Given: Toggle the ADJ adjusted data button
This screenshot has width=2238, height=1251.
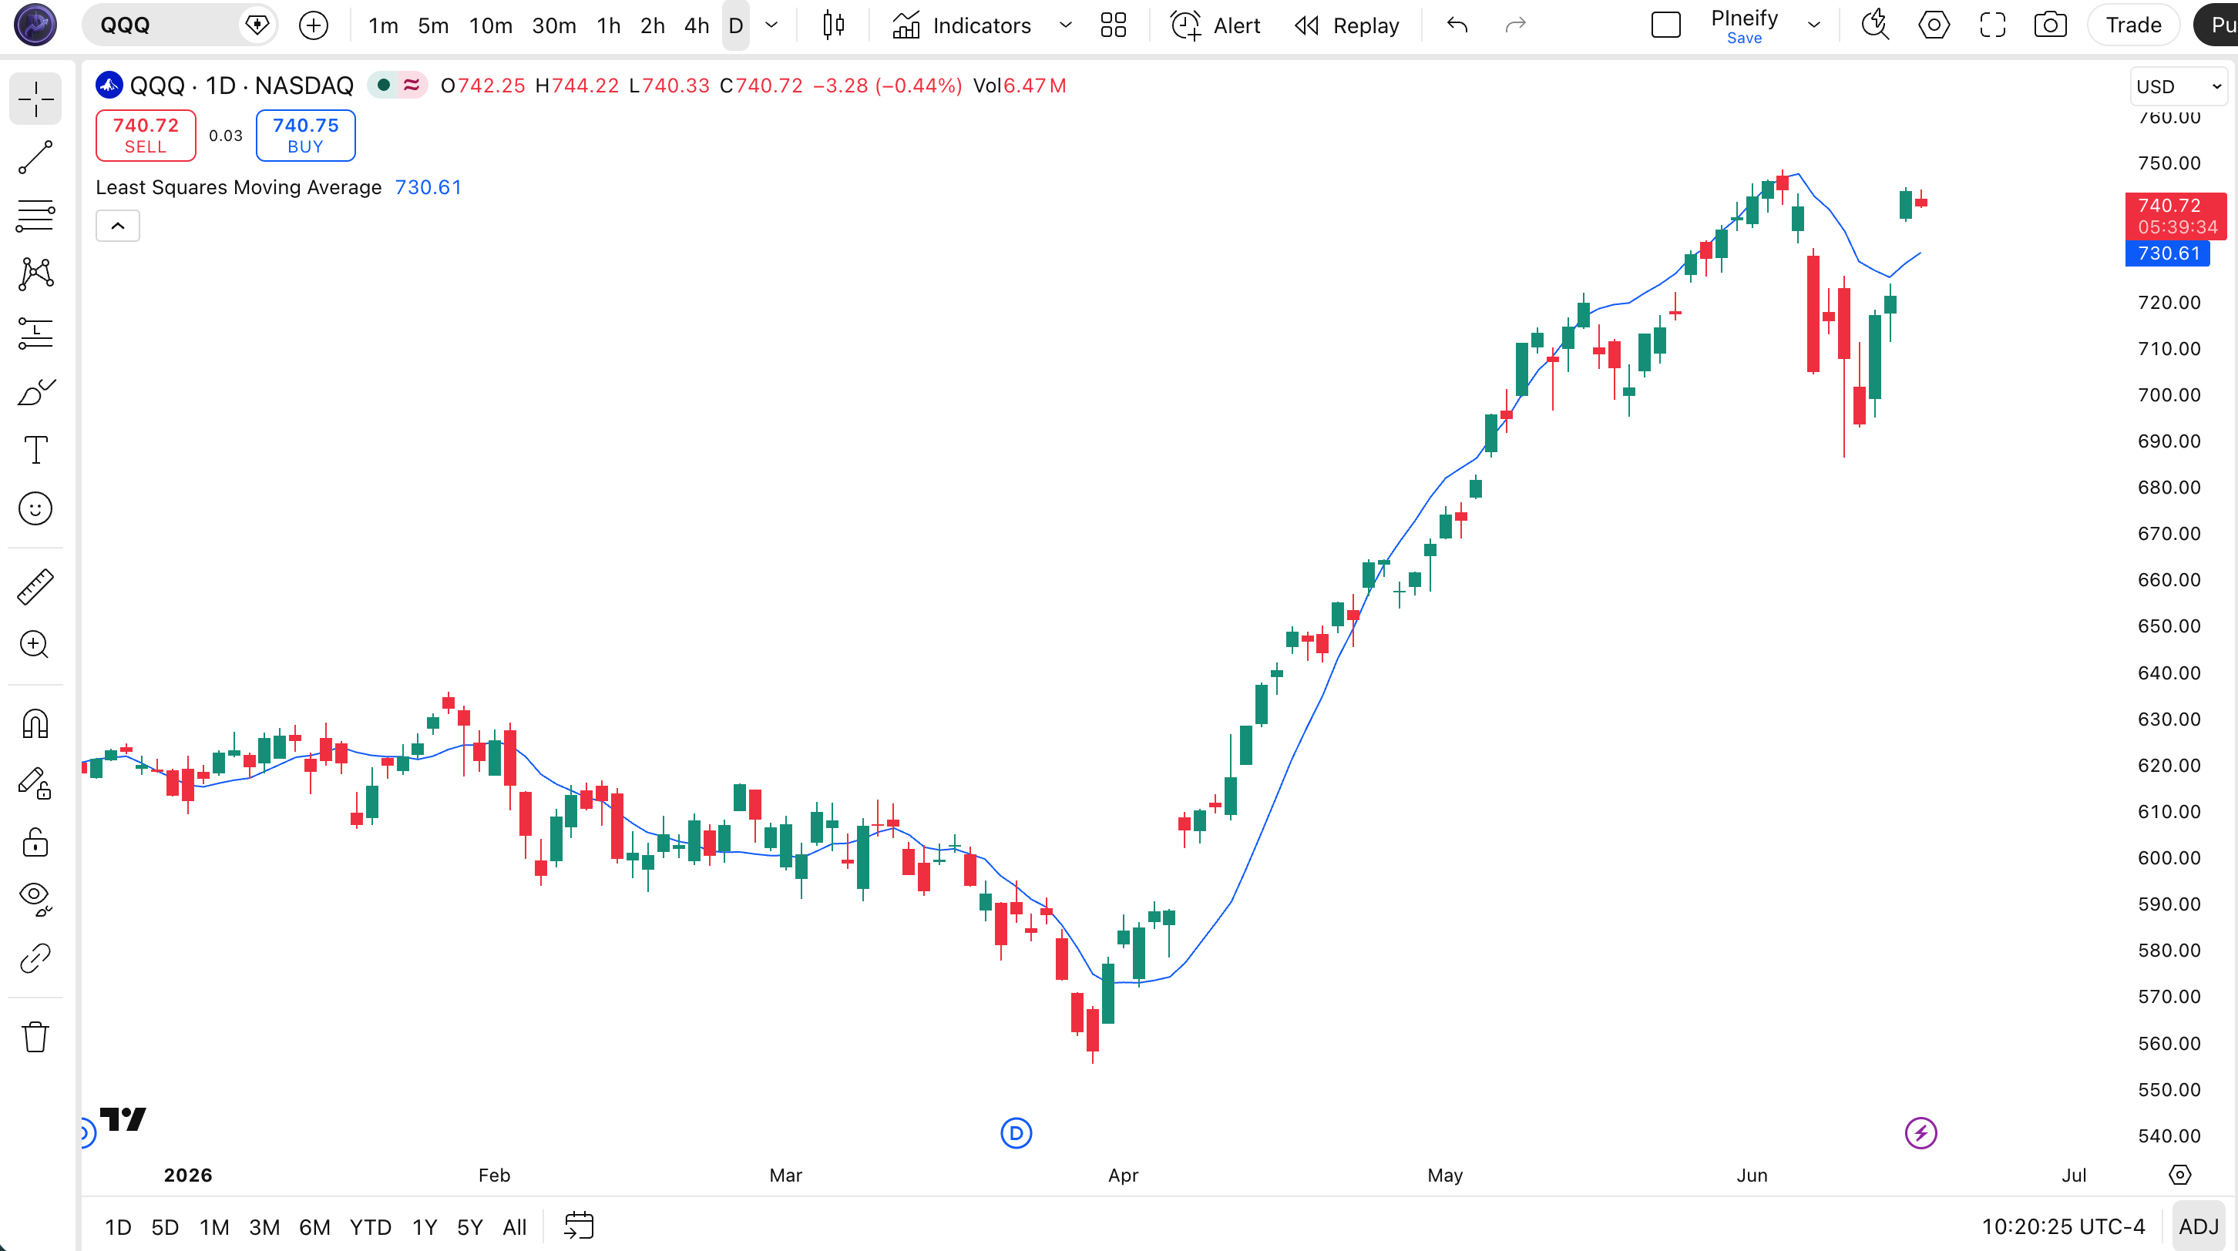Looking at the screenshot, I should pyautogui.click(x=2198, y=1226).
